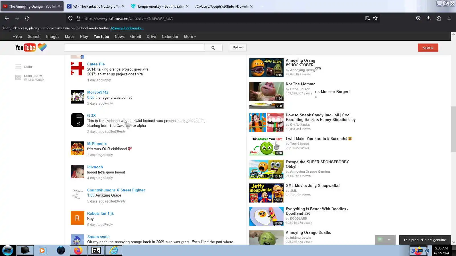Open Countryhumans X Street Fighter channel
The height and width of the screenshot is (256, 456).
point(116,190)
